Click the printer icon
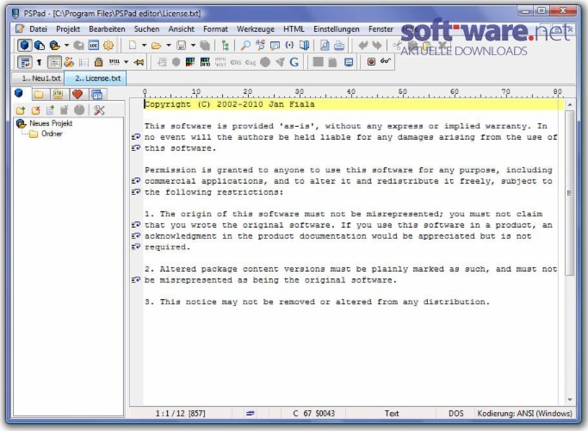Screen dimensions: 588x431 (339, 46)
